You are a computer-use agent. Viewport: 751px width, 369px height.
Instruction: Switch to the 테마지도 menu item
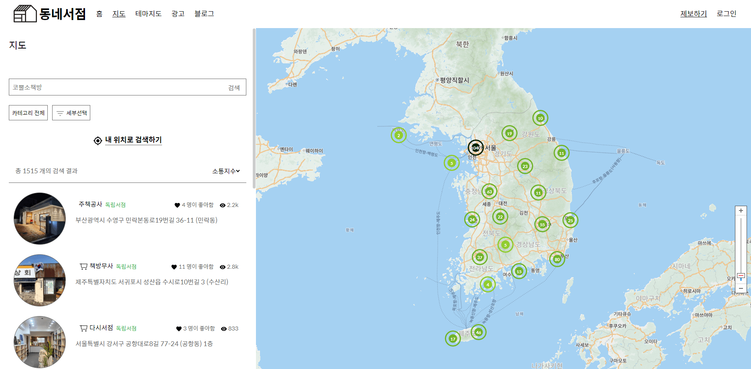pyautogui.click(x=148, y=13)
